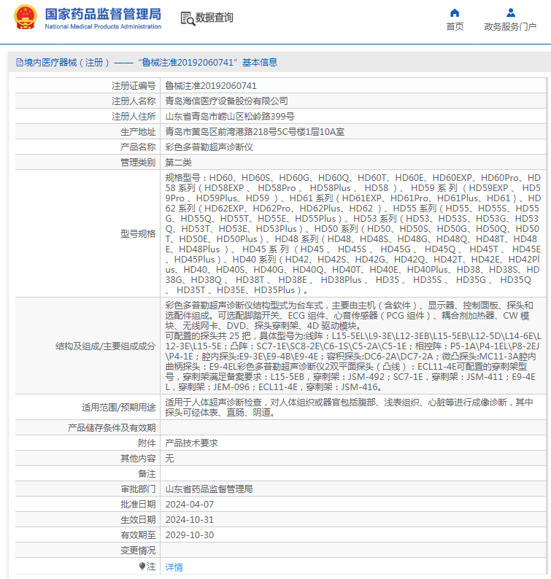Click the 规格型号 model list text
This screenshot has height=579, width=551.
[353, 234]
